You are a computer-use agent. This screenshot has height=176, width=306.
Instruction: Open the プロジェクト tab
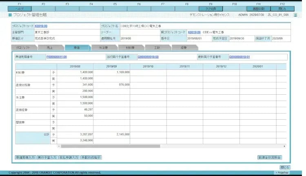tap(23, 48)
